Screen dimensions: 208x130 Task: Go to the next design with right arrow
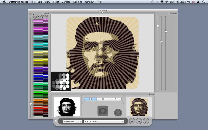[x=139, y=121]
